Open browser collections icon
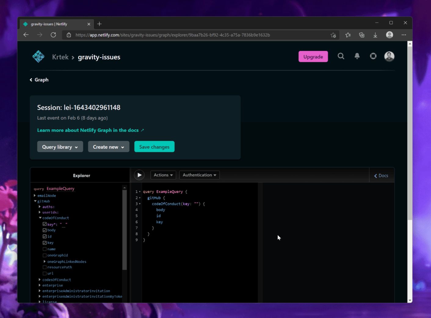The width and height of the screenshot is (431, 318). (x=362, y=35)
